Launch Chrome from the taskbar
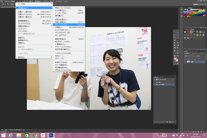 click(35, 135)
